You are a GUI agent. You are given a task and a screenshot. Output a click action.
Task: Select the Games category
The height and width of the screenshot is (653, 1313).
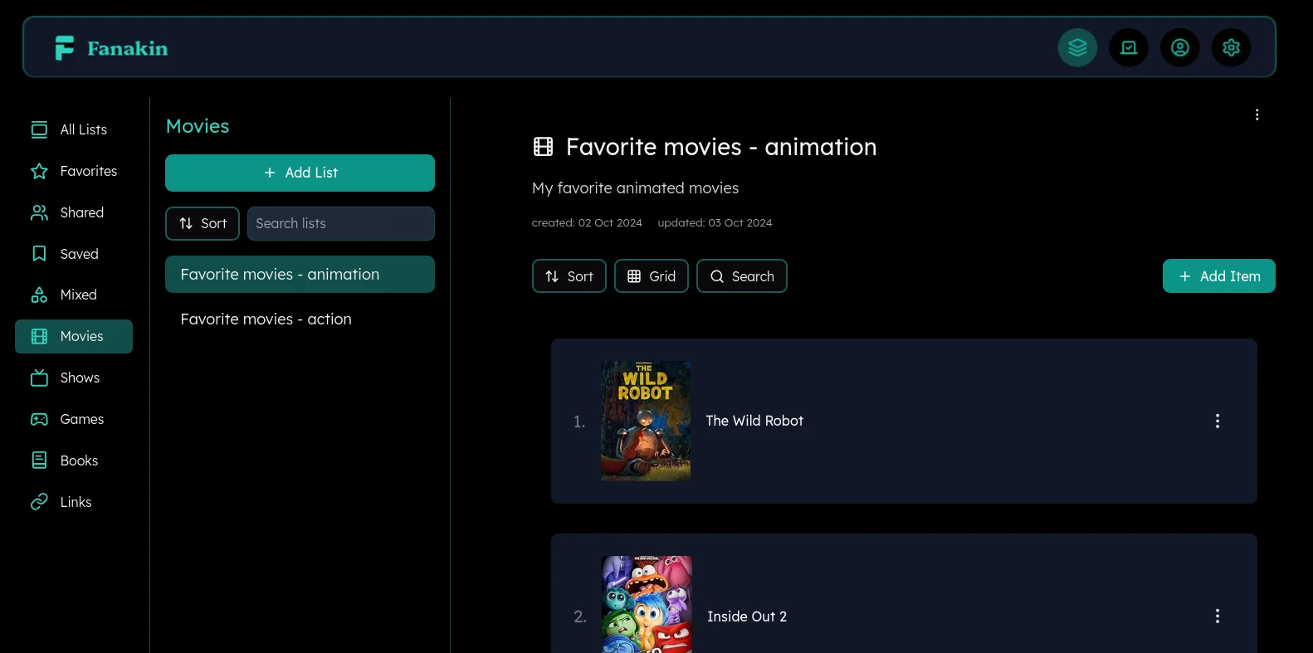click(74, 419)
